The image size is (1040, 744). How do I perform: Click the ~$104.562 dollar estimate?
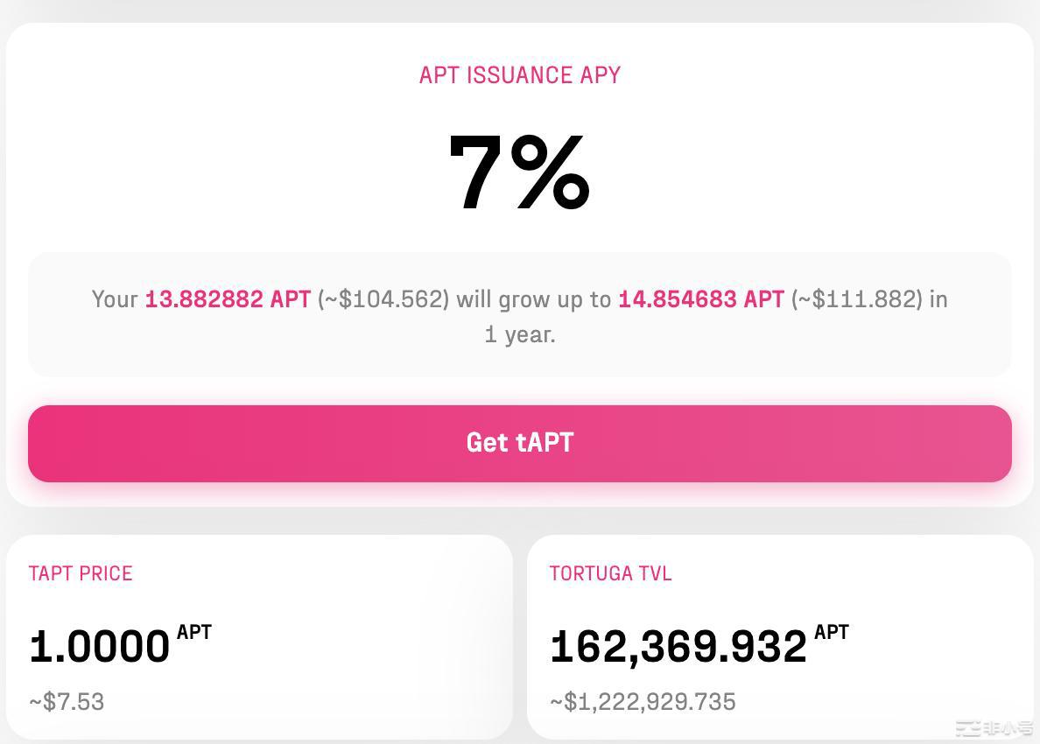coord(383,299)
